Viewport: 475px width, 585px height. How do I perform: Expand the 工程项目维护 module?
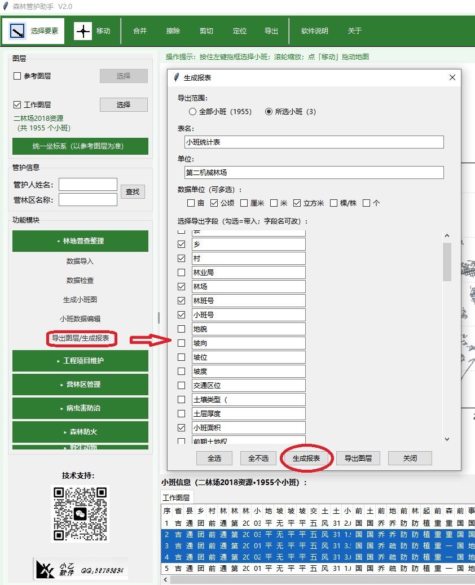[80, 361]
